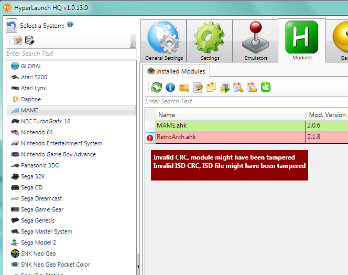This screenshot has height=275, width=348.
Task: Select the MAME system
Action: pos(71,110)
